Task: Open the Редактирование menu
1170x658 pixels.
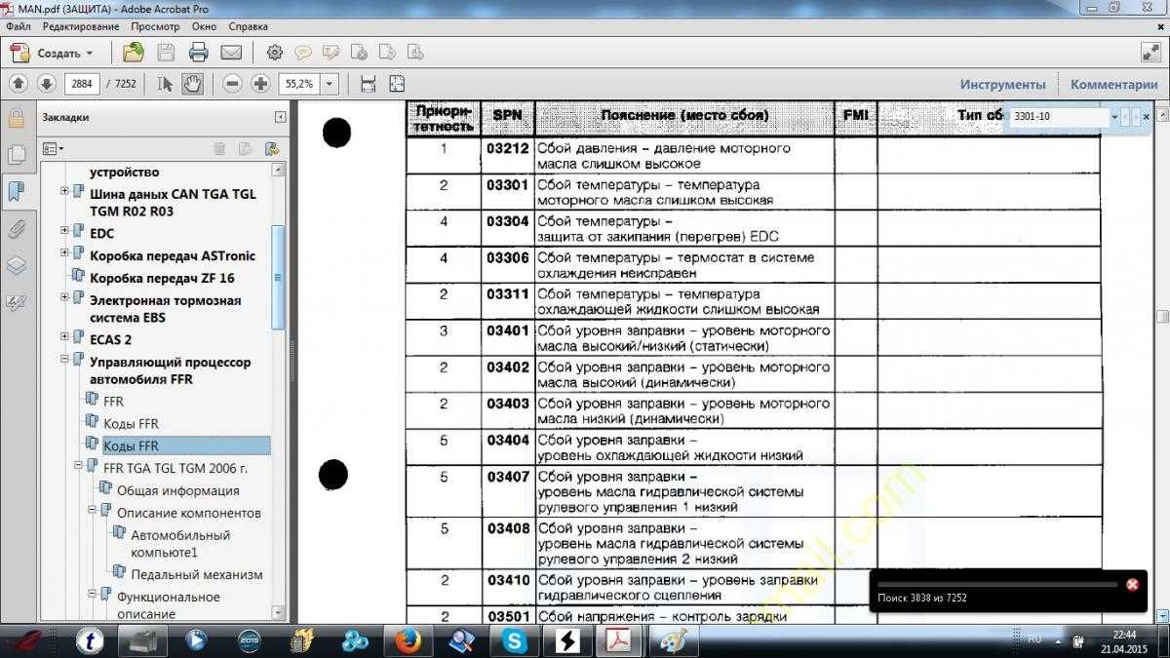Action: (x=80, y=26)
